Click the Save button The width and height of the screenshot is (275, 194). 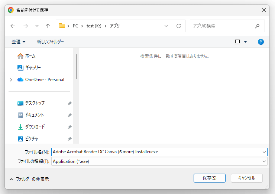pyautogui.click(x=209, y=178)
